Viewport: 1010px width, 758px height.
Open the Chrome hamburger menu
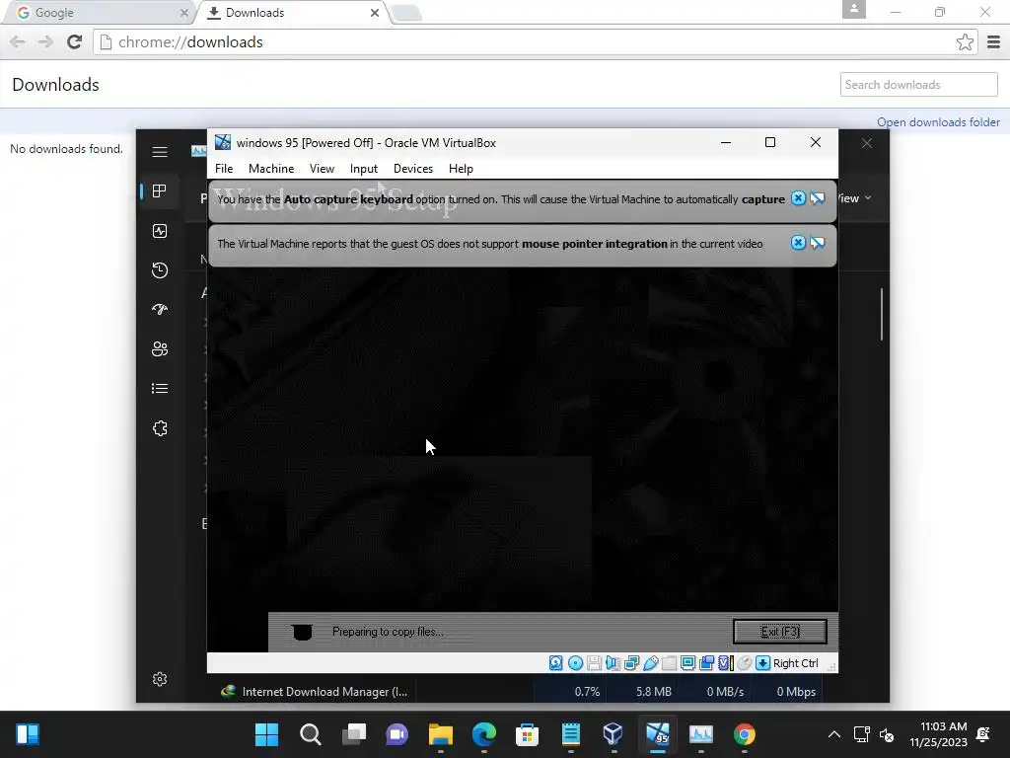pyautogui.click(x=993, y=41)
